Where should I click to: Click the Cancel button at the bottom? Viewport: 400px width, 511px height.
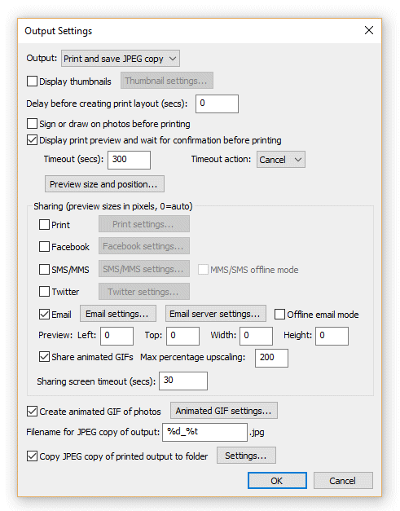(x=343, y=481)
